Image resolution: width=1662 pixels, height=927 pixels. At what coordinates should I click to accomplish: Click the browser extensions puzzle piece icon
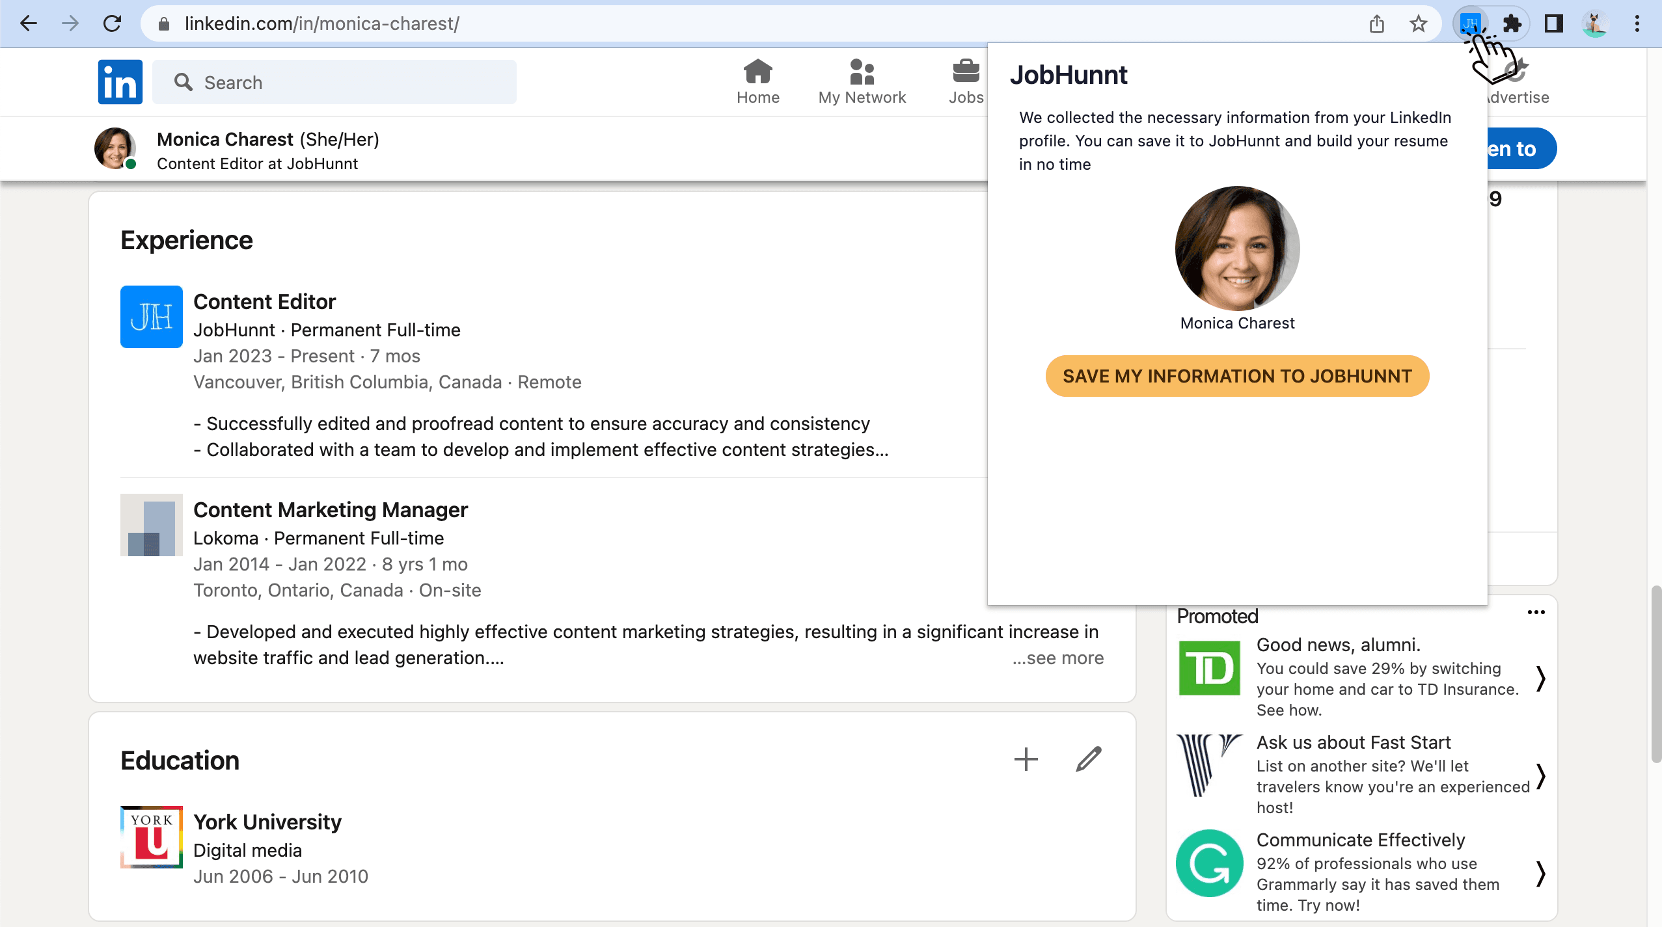[1511, 23]
